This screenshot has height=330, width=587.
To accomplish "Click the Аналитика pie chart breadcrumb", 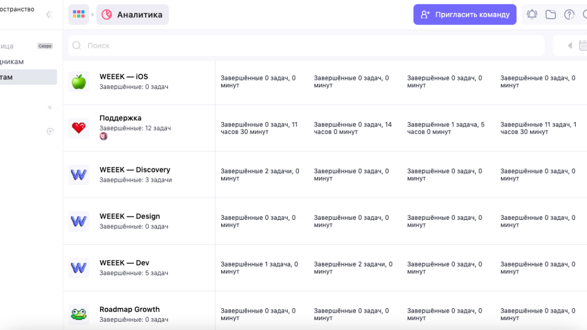I will (133, 15).
